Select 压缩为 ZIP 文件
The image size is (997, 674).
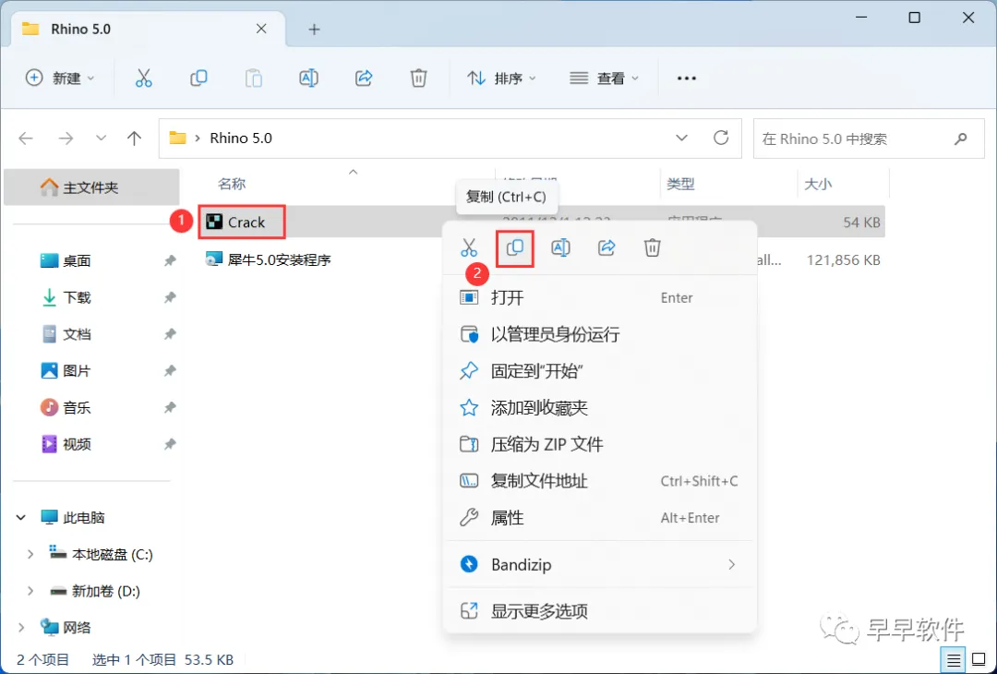[x=599, y=444]
